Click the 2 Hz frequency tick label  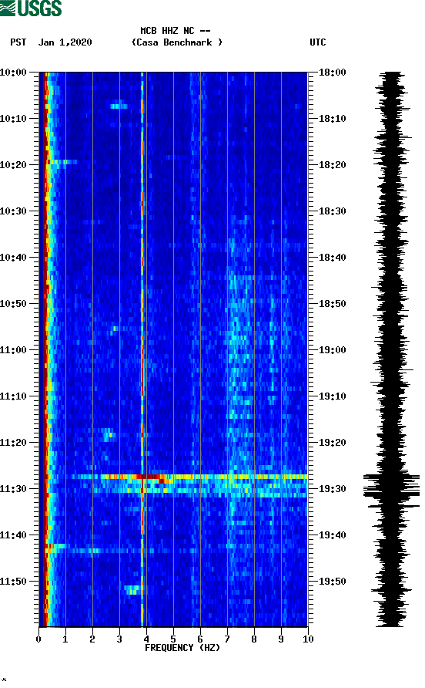click(x=92, y=639)
